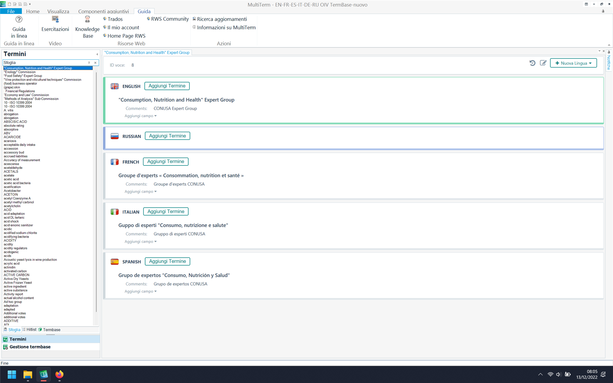Close the Sfoglia browse pane
The image size is (613, 383).
point(95,63)
